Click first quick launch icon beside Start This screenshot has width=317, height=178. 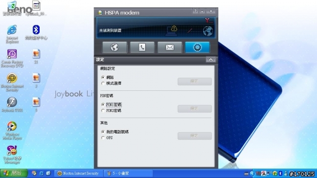tap(34, 174)
